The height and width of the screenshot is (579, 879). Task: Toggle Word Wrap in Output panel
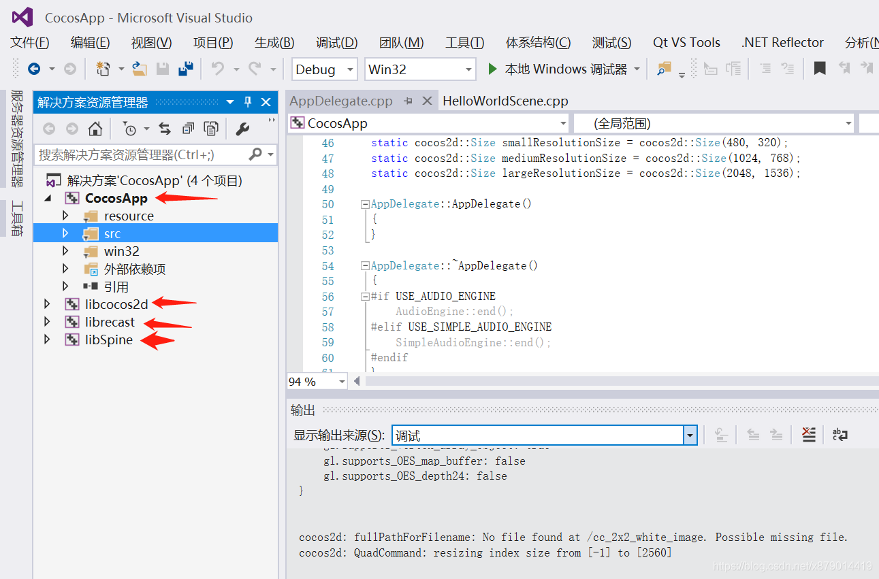pyautogui.click(x=840, y=435)
